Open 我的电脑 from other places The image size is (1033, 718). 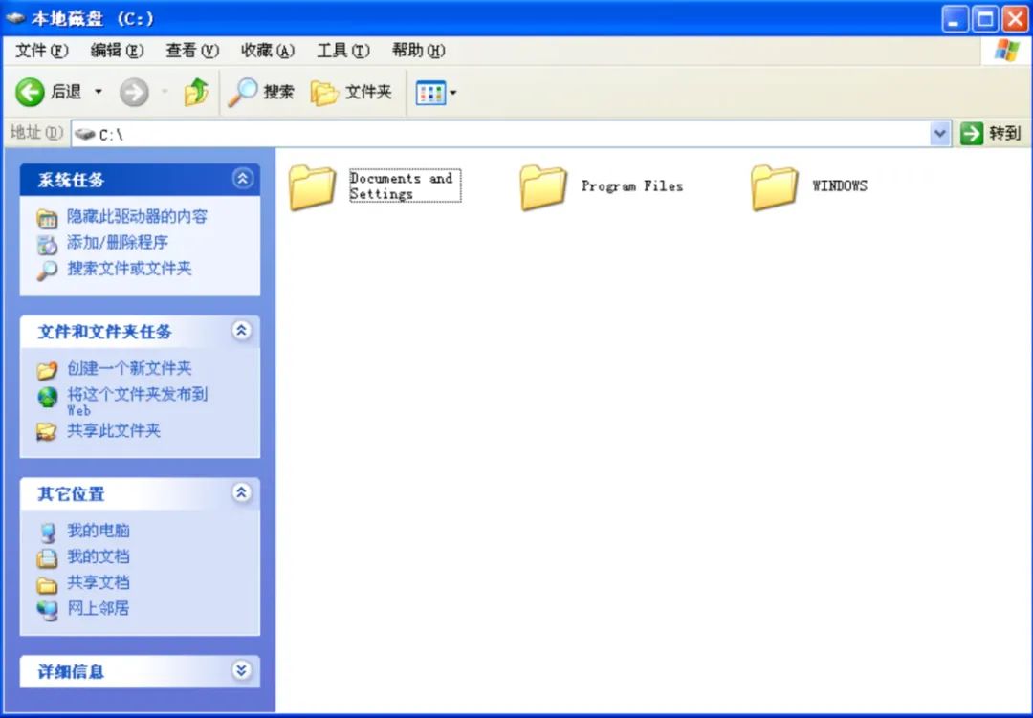[x=99, y=531]
